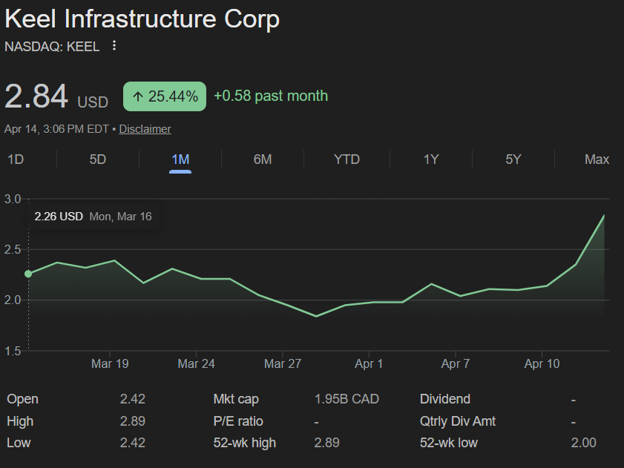
Task: Click the Low value 2.42
Action: (133, 443)
